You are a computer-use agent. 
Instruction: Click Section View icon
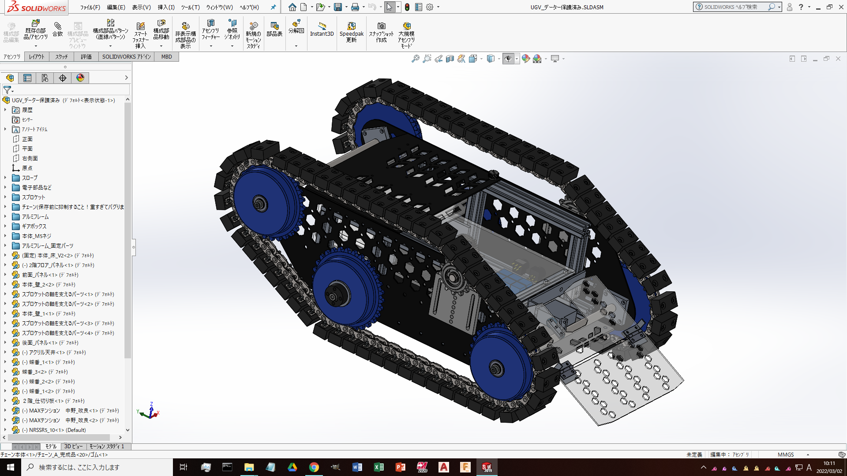[450, 59]
